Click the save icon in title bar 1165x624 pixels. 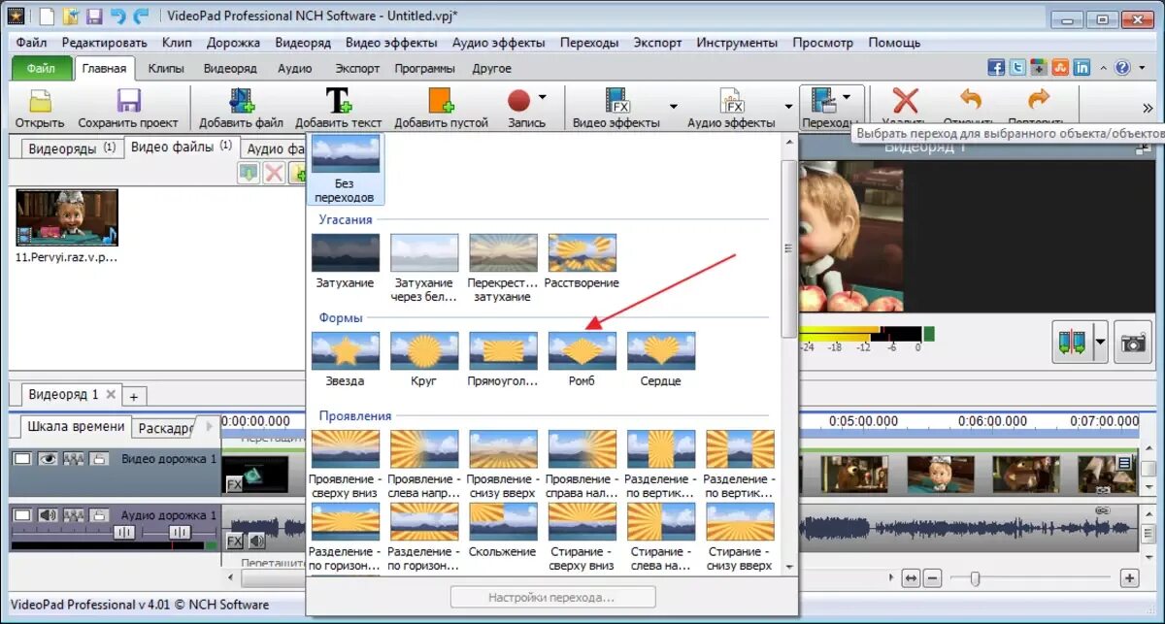click(x=94, y=16)
